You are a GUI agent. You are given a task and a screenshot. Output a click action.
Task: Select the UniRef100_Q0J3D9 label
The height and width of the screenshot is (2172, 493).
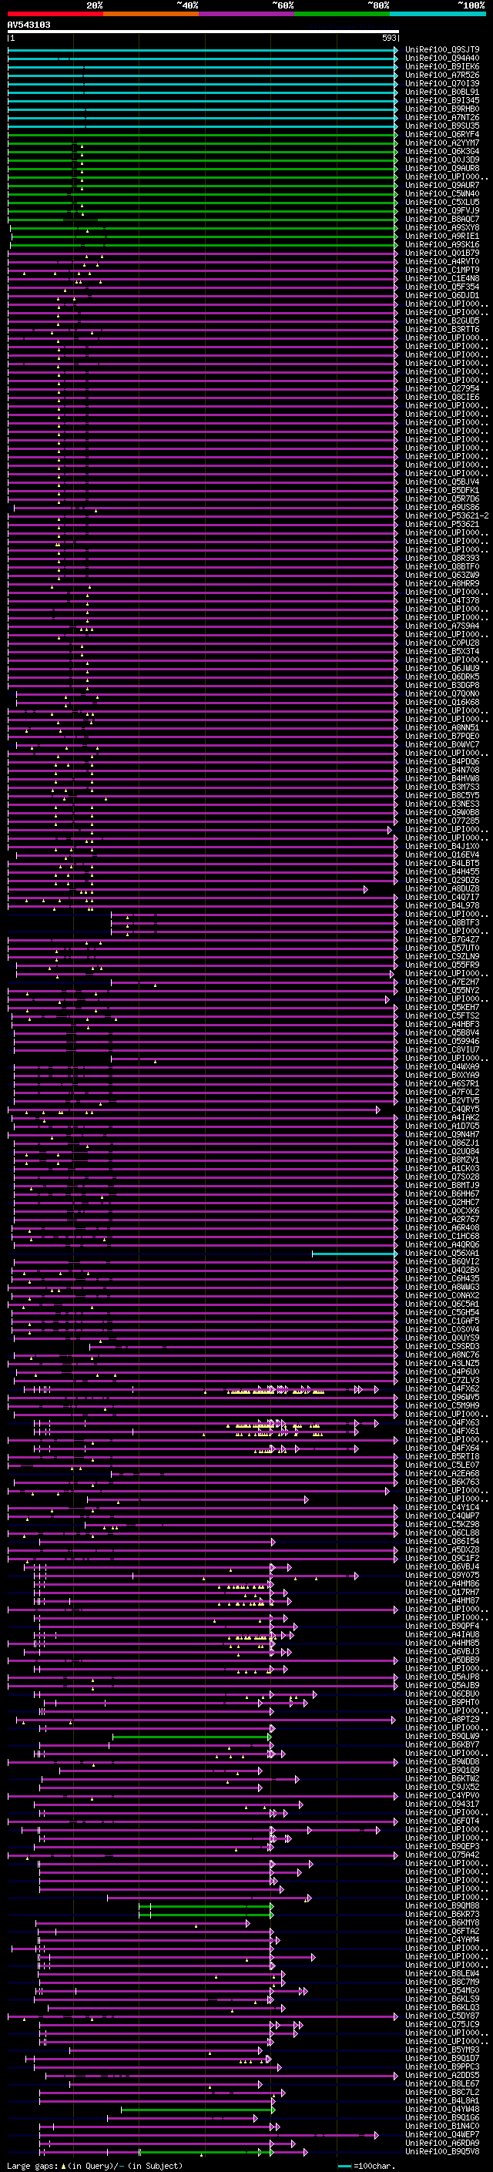pos(442,160)
